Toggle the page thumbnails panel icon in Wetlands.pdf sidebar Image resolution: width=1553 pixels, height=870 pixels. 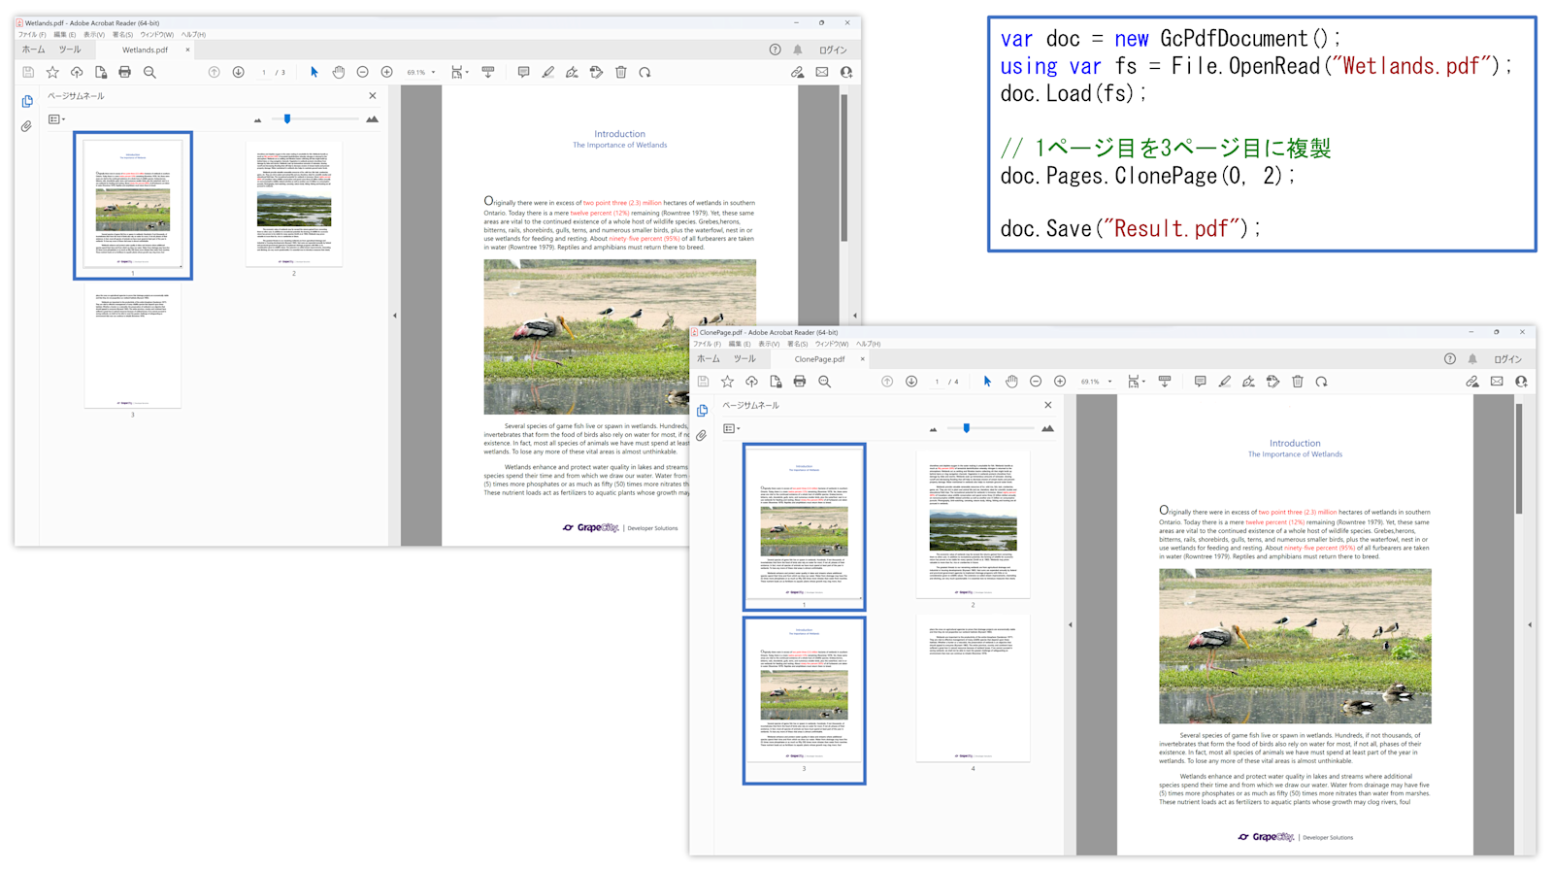coord(27,101)
